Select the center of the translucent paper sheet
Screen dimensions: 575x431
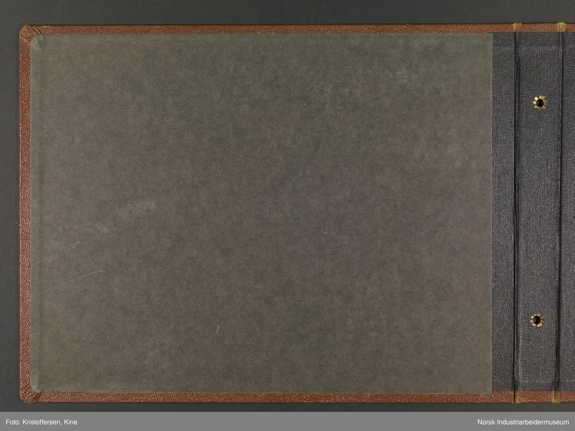click(261, 214)
